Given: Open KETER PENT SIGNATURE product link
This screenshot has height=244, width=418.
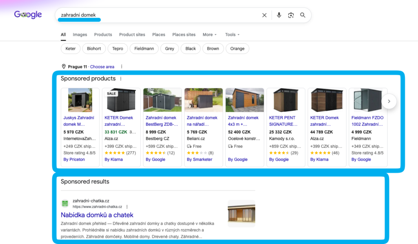Looking at the screenshot, I should (283, 121).
